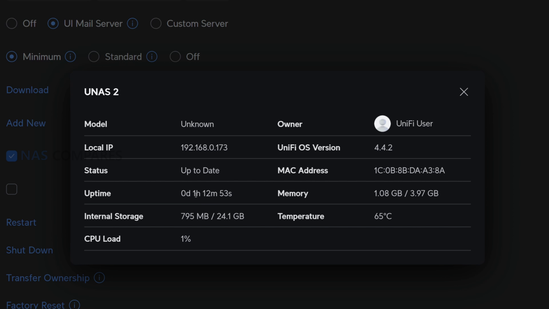Click the Uptime value 0d 1h 12m 53s
This screenshot has width=549, height=309.
(206, 194)
